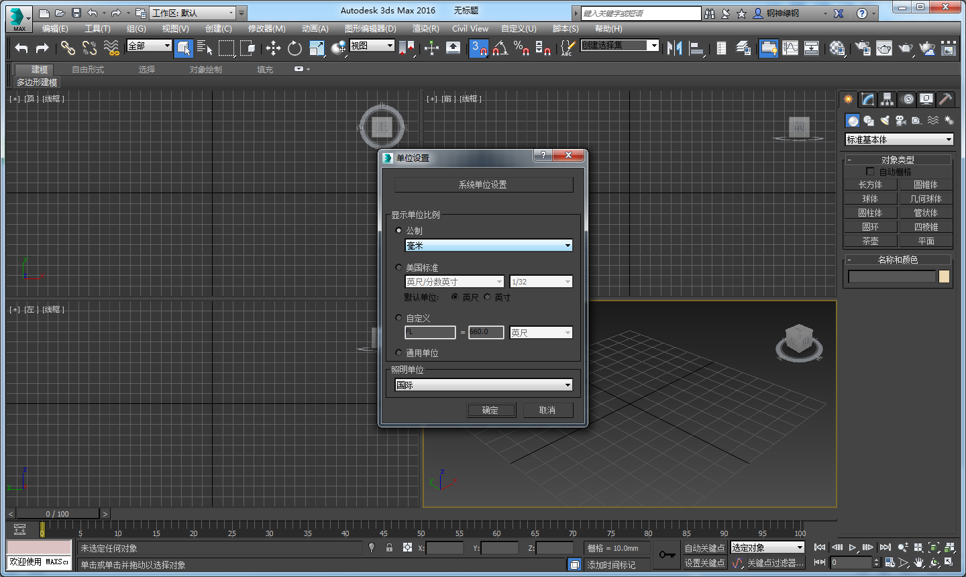Activate the Select and Rotate tool
Screen dimensions: 966x577
click(294, 48)
